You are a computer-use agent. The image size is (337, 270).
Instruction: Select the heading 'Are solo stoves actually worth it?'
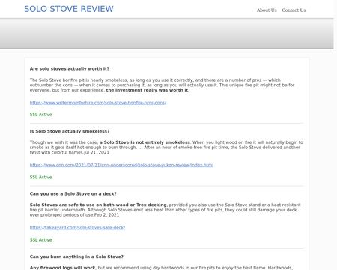pos(70,68)
